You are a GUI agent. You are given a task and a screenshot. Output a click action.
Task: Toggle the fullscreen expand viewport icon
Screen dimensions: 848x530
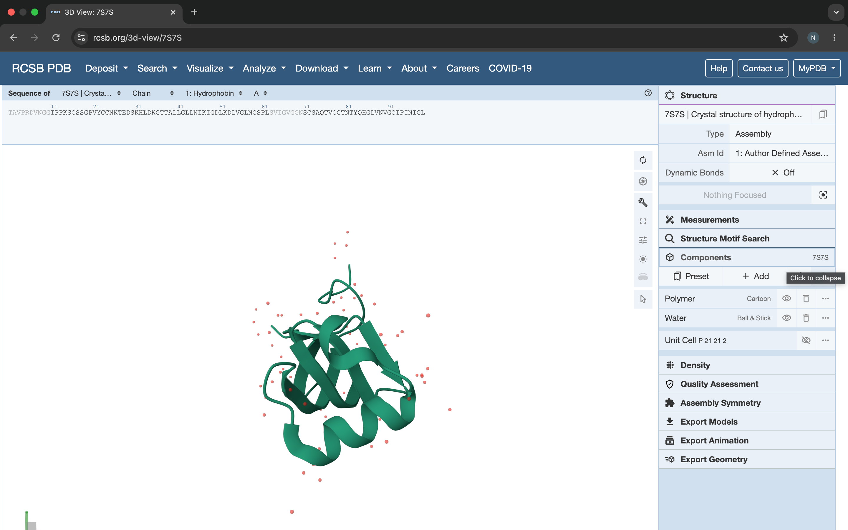(x=643, y=221)
